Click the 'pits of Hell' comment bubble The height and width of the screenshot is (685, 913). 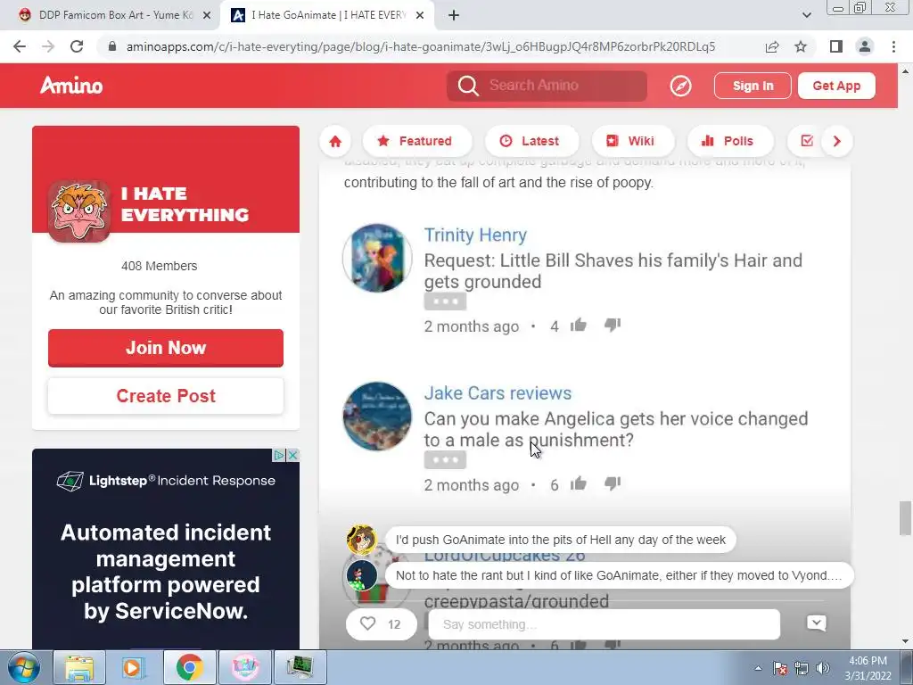click(561, 540)
